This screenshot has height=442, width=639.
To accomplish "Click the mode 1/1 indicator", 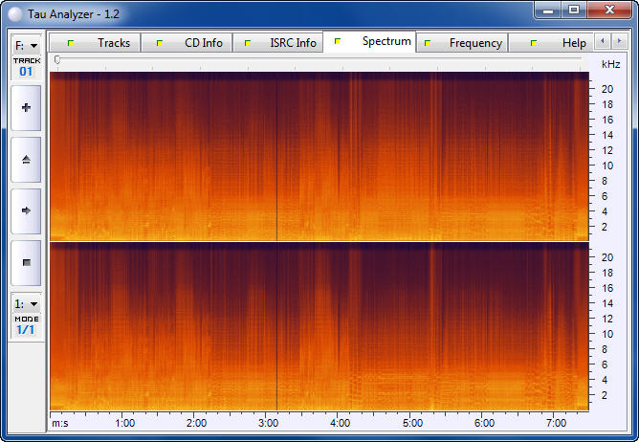I will point(26,329).
